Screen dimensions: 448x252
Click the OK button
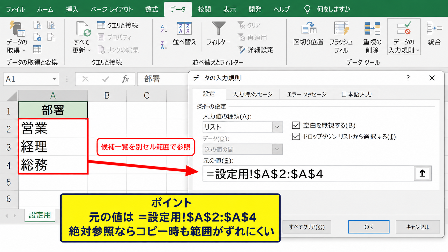click(369, 227)
